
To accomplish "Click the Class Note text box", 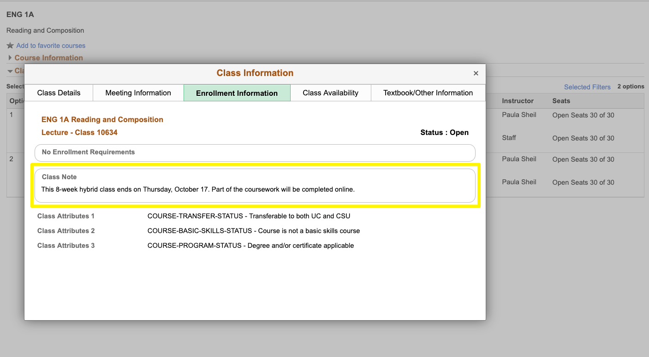I will (x=255, y=185).
